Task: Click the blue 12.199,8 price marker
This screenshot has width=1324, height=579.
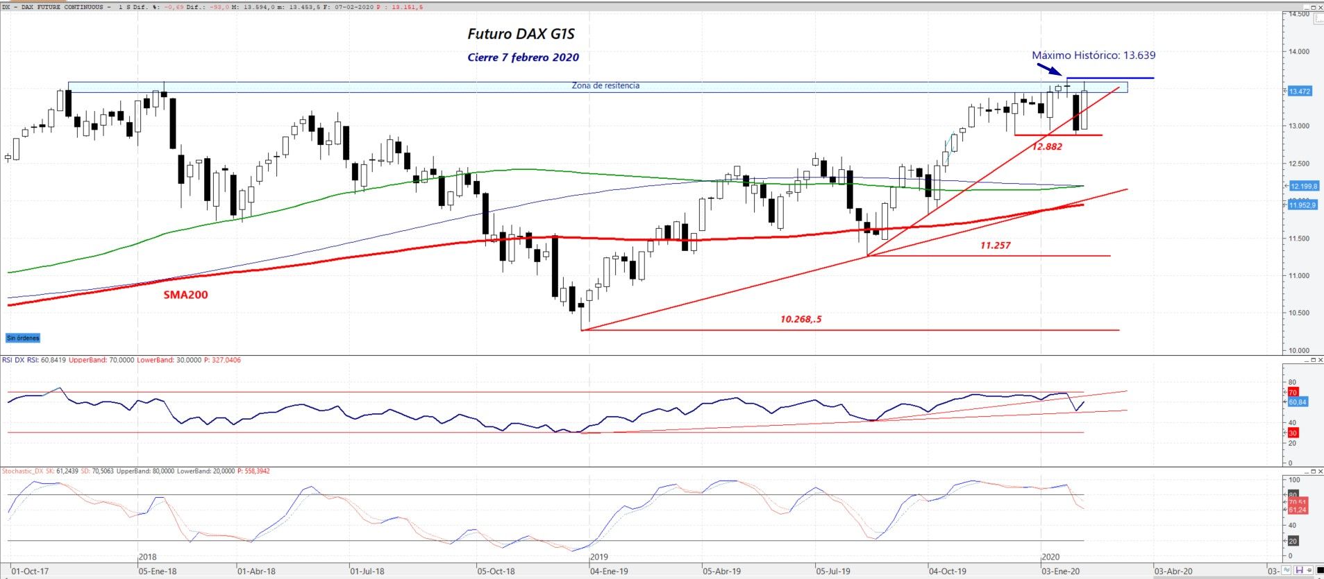Action: tap(1302, 186)
